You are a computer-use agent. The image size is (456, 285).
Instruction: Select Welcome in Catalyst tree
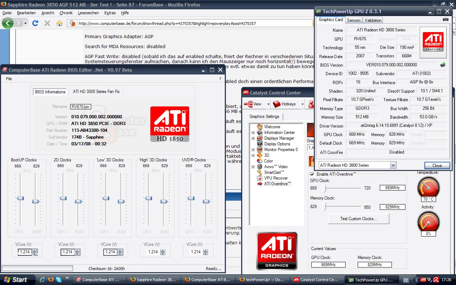click(272, 127)
